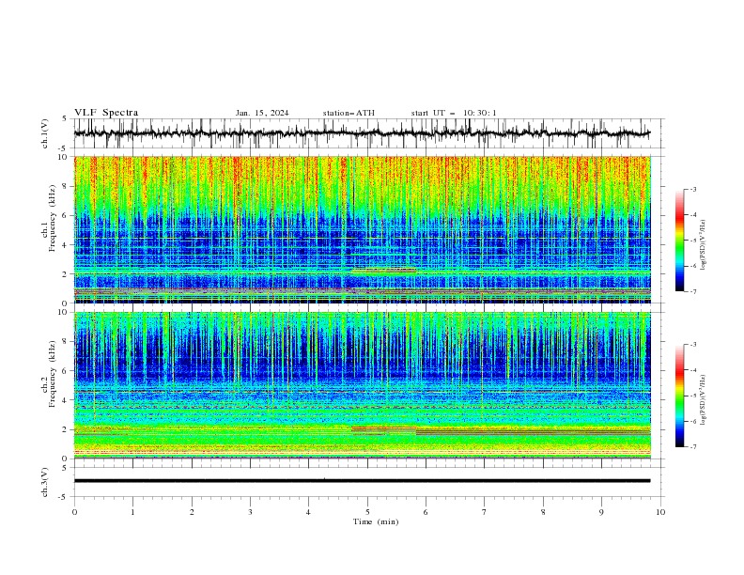This screenshot has height=575, width=744.
Task: Click the upper color bar beside ch.1 spectrogram
Action: click(x=680, y=241)
